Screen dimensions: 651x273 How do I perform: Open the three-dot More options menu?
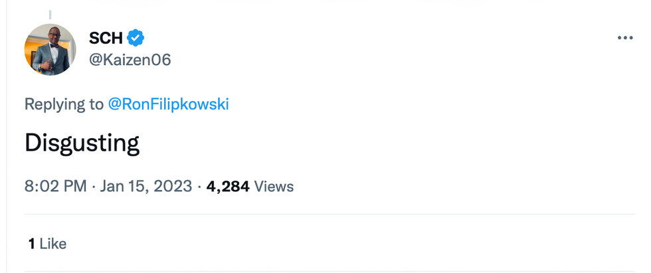point(624,38)
